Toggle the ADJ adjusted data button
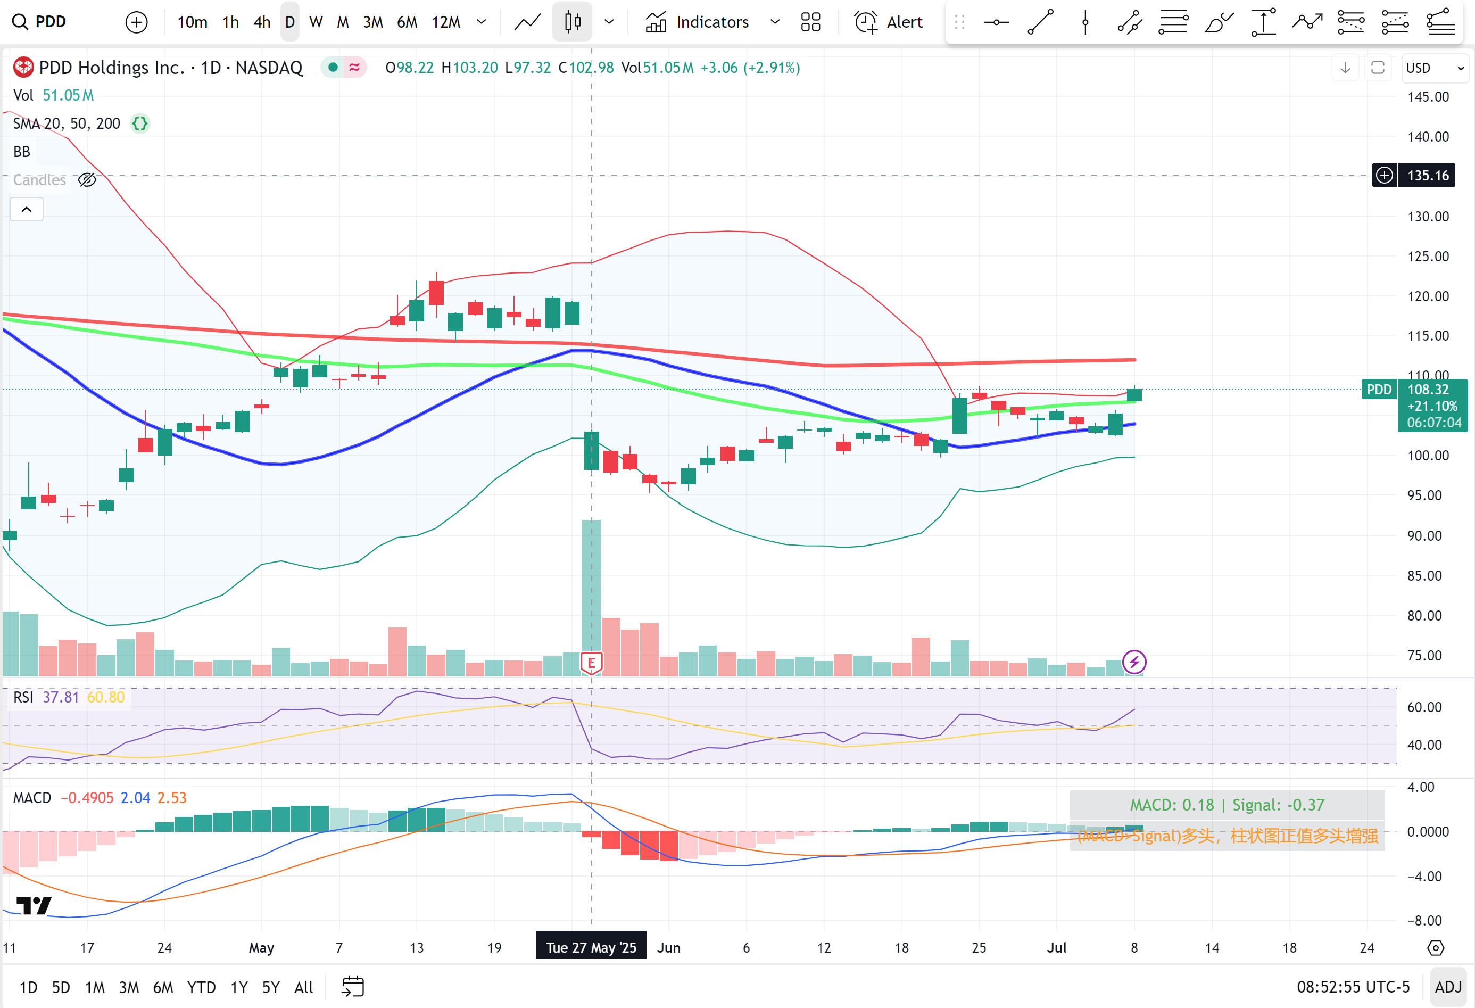 point(1448,986)
